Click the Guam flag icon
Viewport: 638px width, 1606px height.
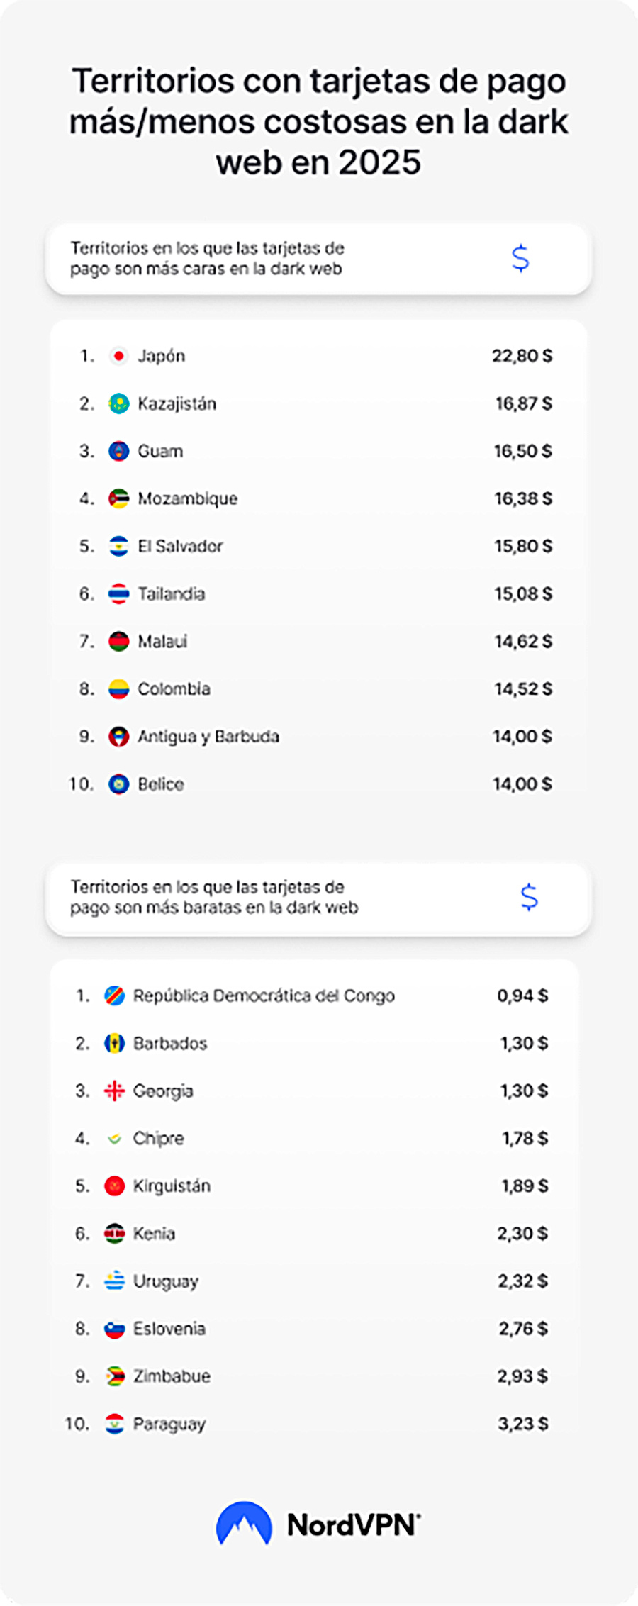[118, 451]
